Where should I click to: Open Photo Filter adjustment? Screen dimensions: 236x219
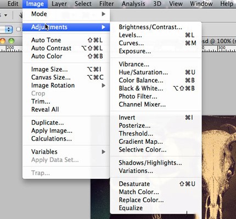click(156, 97)
